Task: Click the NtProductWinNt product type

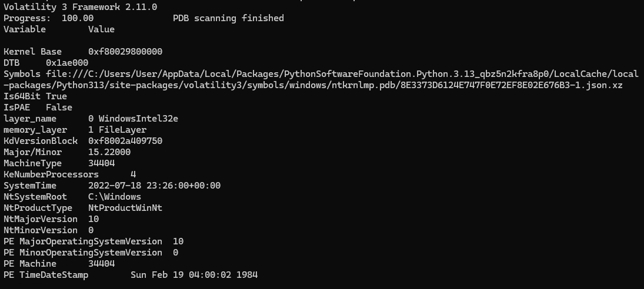Action: 125,208
